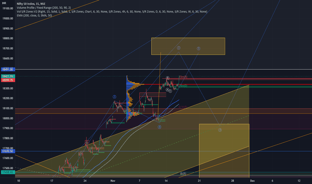Click the 18900.00 price axis label
This screenshot has height=184, width=312.
[x=8, y=28]
